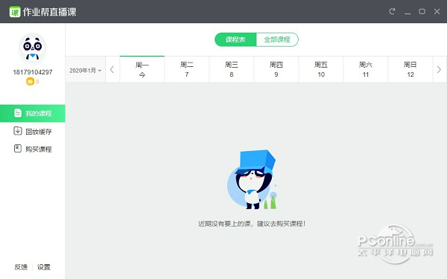
Task: Open 回放缓存 in the sidebar
Action: pos(33,131)
